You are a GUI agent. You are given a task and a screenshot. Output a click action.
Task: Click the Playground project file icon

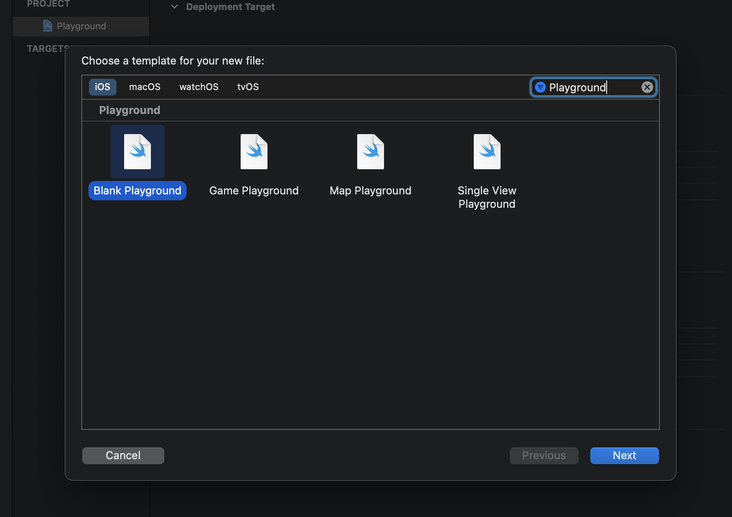click(48, 26)
